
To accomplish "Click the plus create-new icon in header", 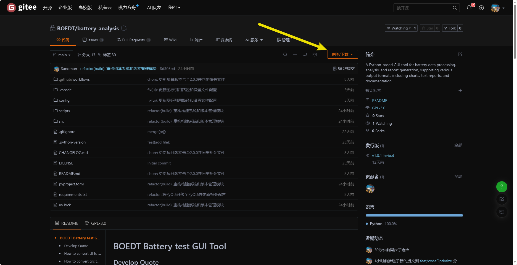I will [x=481, y=8].
